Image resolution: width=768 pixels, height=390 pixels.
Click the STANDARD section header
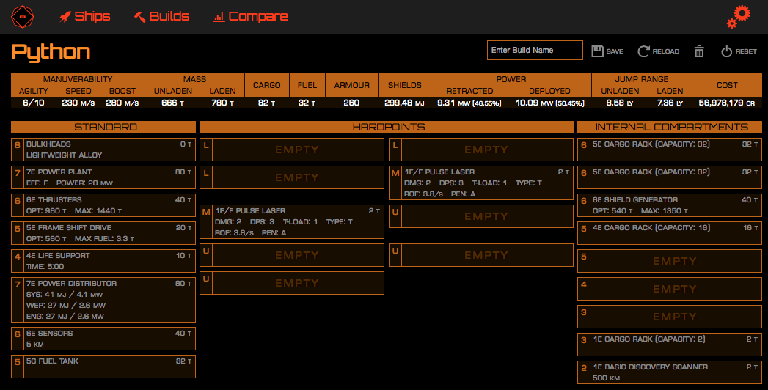click(103, 127)
